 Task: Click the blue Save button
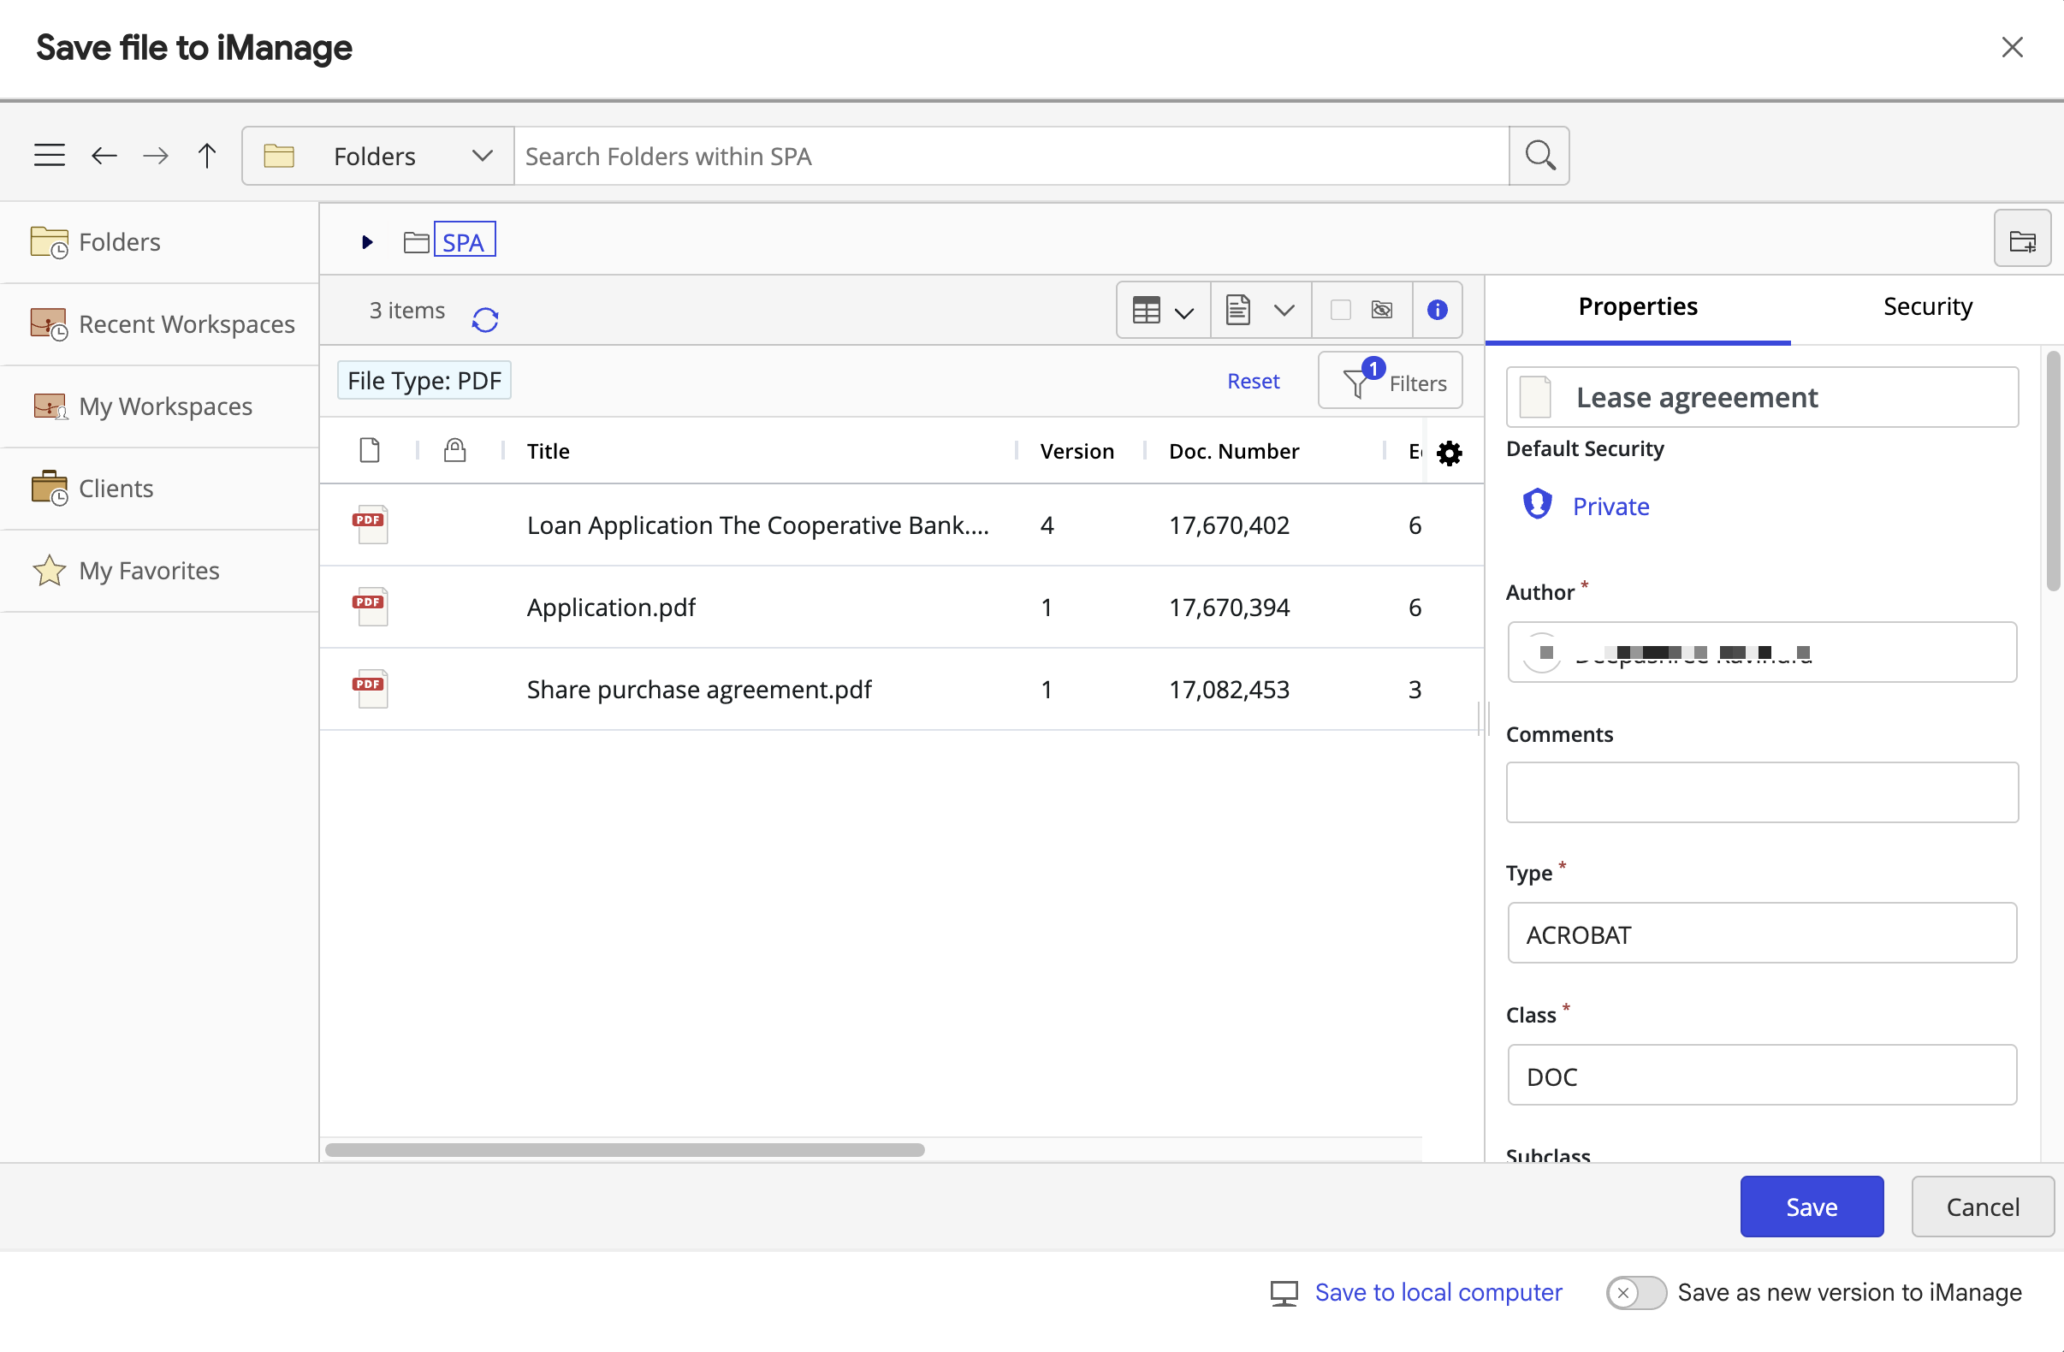pyautogui.click(x=1811, y=1207)
